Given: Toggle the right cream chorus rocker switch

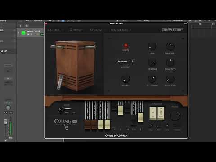Looking at the screenshot, I should tap(161, 113).
